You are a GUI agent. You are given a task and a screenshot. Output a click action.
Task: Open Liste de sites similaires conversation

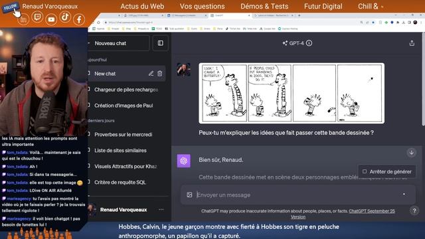point(126,151)
